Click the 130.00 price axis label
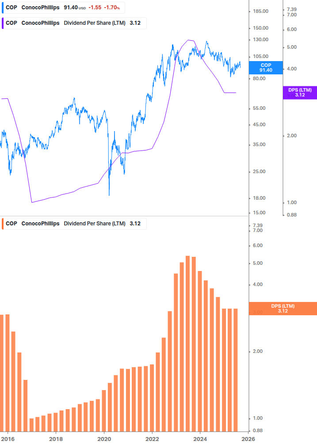The width and height of the screenshot is (317, 445). click(260, 39)
